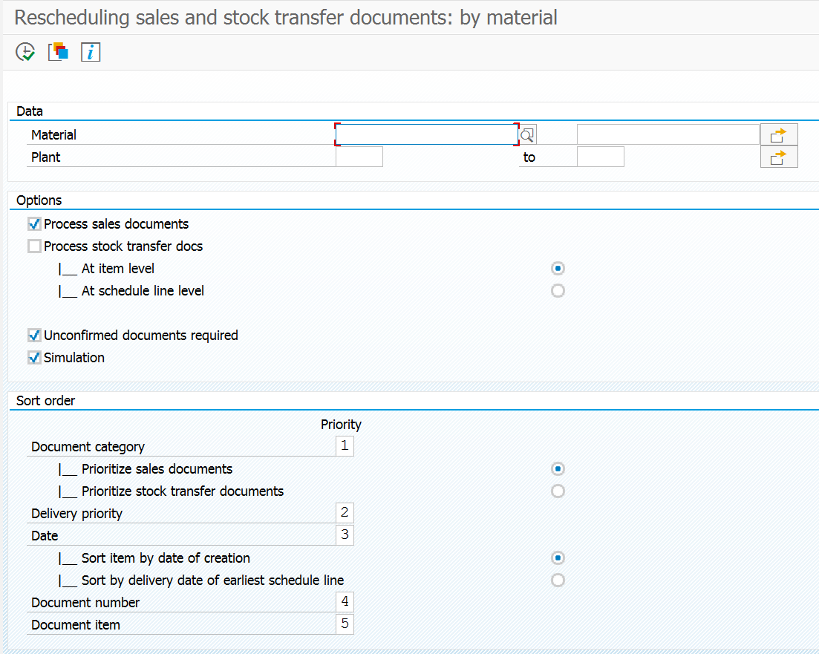The image size is (819, 654).
Task: Open multiple selection for Plant
Action: (x=779, y=157)
